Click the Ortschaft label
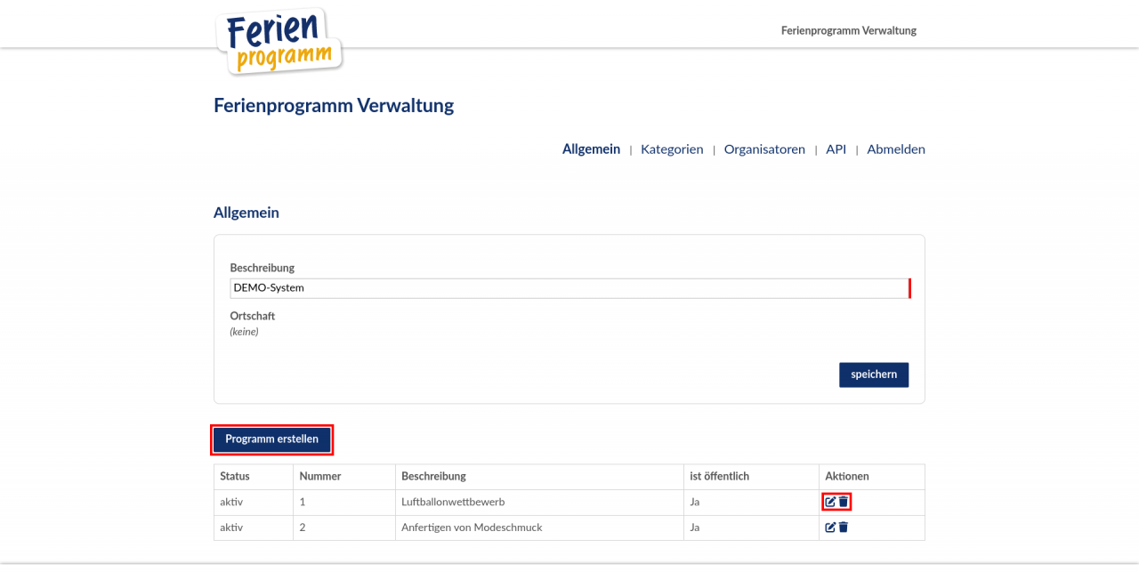The height and width of the screenshot is (572, 1139). coord(253,316)
